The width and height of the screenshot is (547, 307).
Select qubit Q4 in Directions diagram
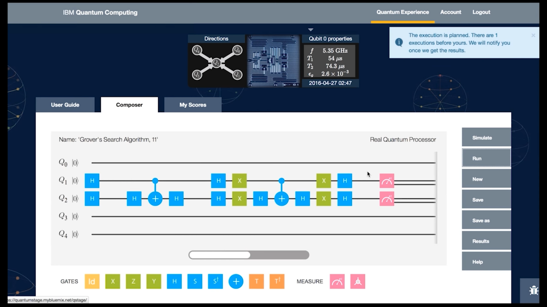click(x=197, y=50)
